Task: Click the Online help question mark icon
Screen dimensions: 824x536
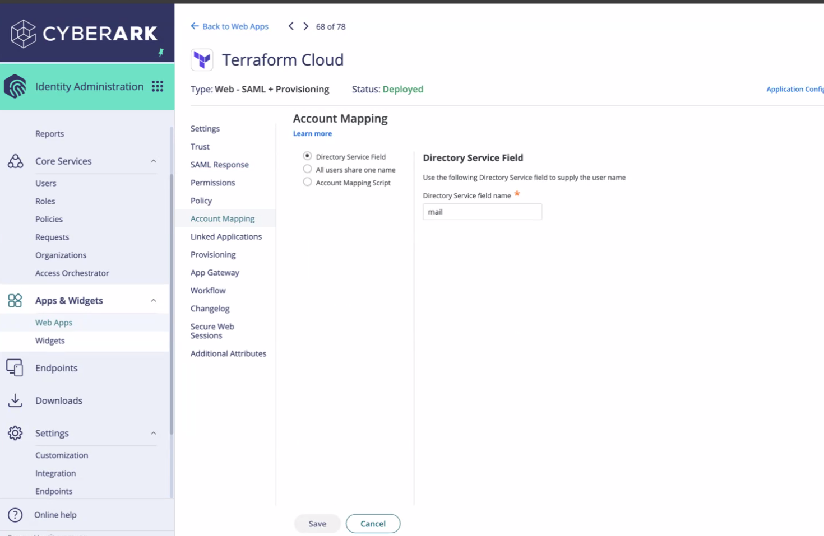Action: click(x=15, y=515)
